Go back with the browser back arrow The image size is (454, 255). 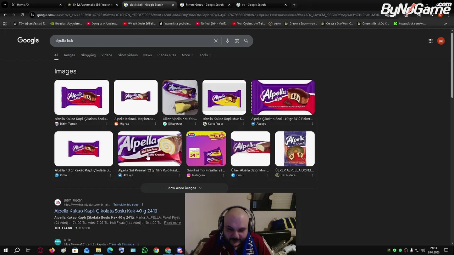click(5, 15)
